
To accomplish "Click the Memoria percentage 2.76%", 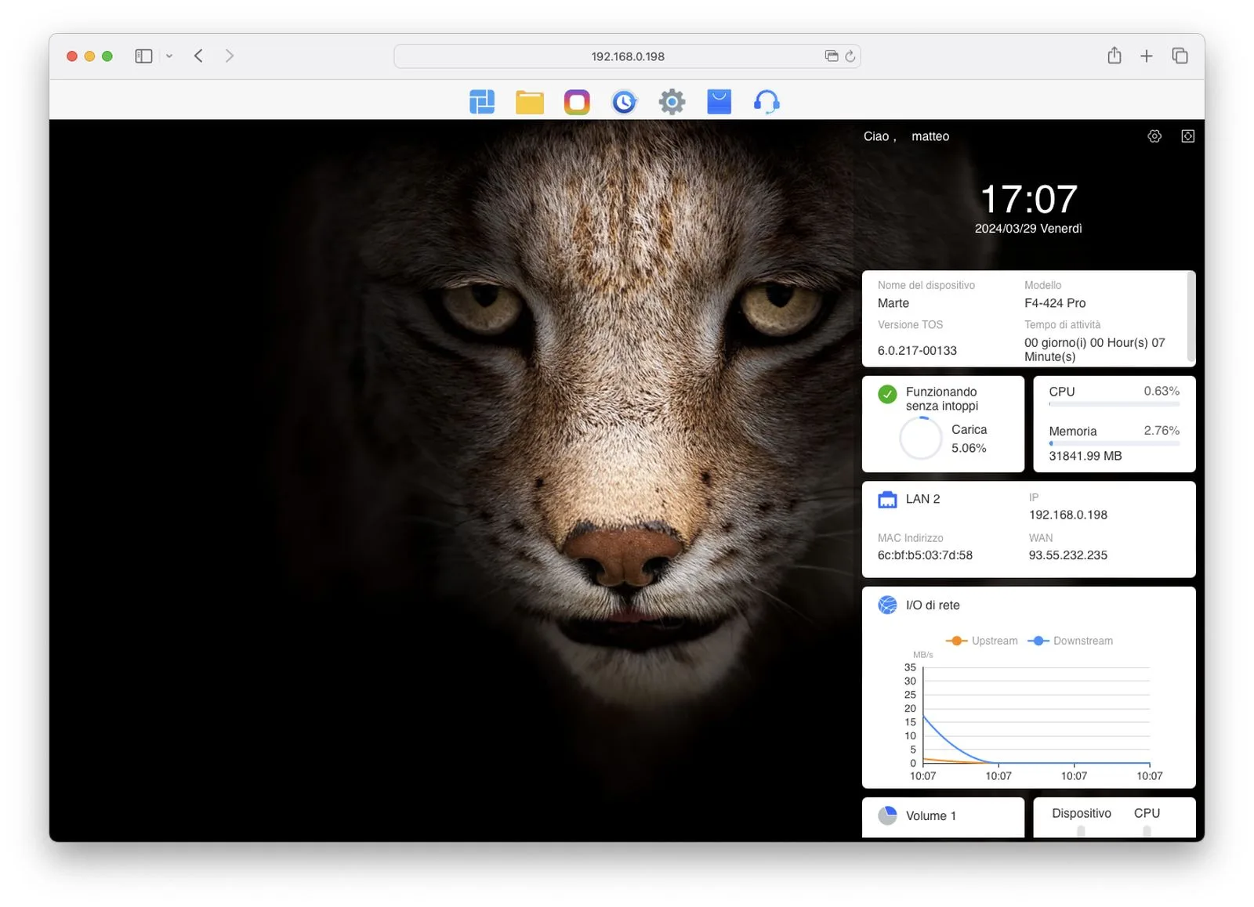I will coord(1162,431).
